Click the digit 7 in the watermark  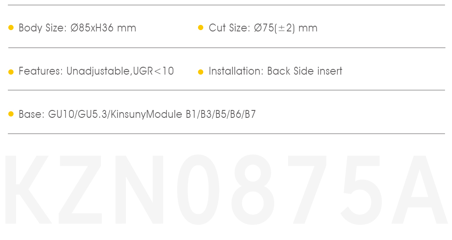[x=307, y=189]
